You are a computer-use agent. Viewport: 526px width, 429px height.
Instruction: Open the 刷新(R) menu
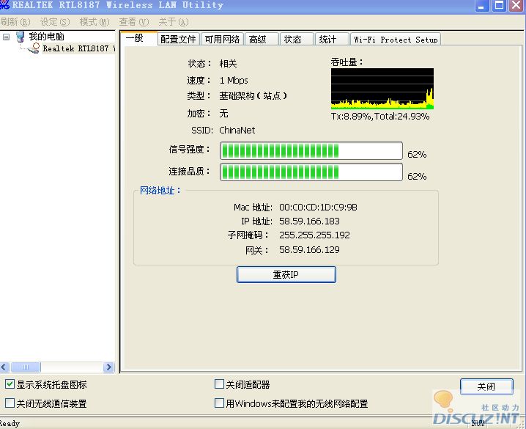(15, 22)
